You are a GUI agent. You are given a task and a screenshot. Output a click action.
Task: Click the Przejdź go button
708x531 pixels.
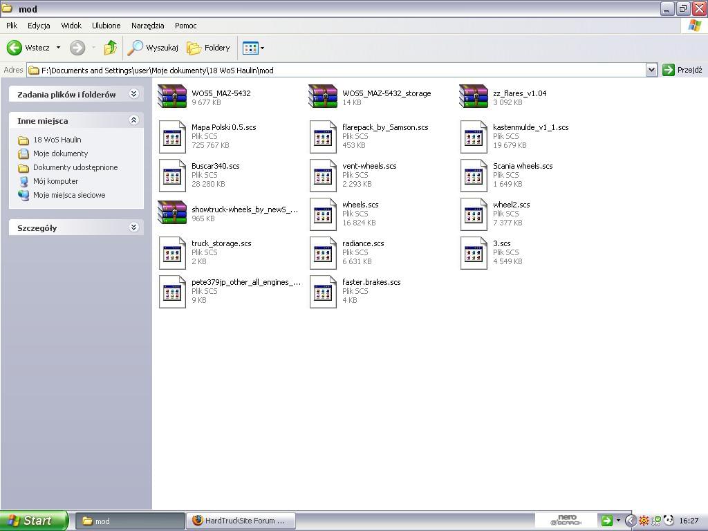[682, 70]
